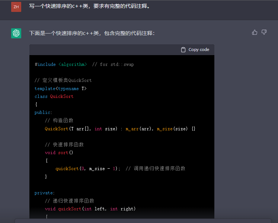This screenshot has width=278, height=223.
Task: Click the private: keyword line
Action: point(45,193)
